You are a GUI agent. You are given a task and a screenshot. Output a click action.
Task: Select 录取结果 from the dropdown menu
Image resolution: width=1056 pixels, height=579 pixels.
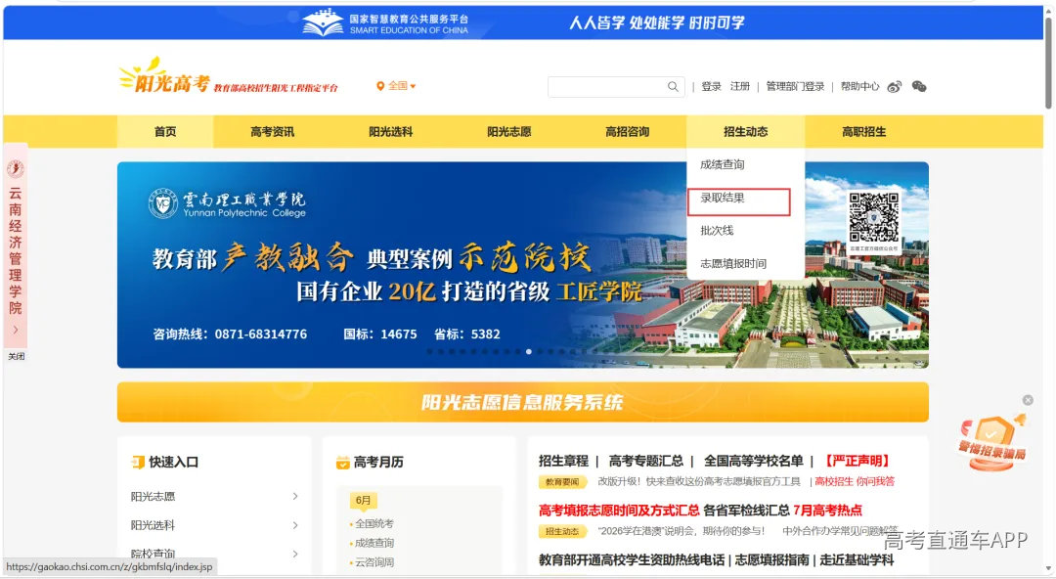pyautogui.click(x=723, y=198)
